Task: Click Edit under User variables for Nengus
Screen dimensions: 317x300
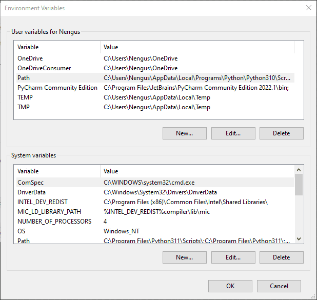Action: (x=233, y=133)
